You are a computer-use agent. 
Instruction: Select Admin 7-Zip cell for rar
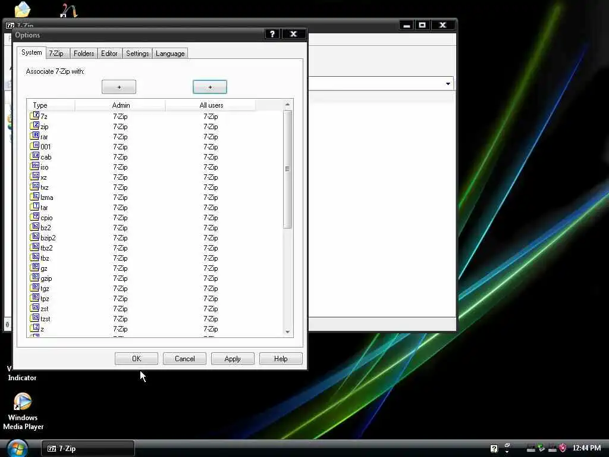point(120,136)
